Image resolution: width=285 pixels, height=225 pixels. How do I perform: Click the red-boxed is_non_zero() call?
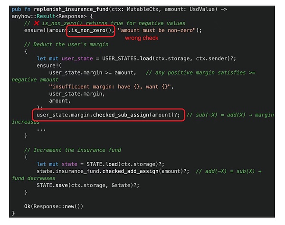pos(90,30)
